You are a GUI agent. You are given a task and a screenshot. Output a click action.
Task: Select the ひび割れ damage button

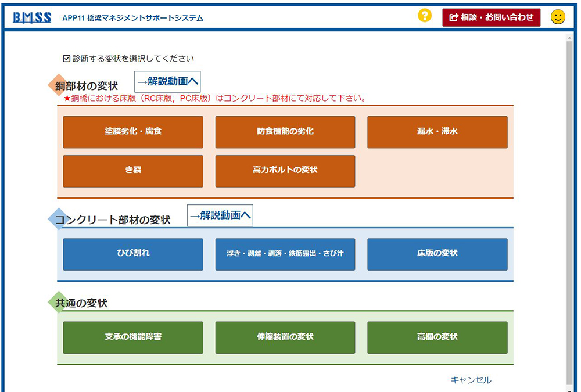coord(132,254)
